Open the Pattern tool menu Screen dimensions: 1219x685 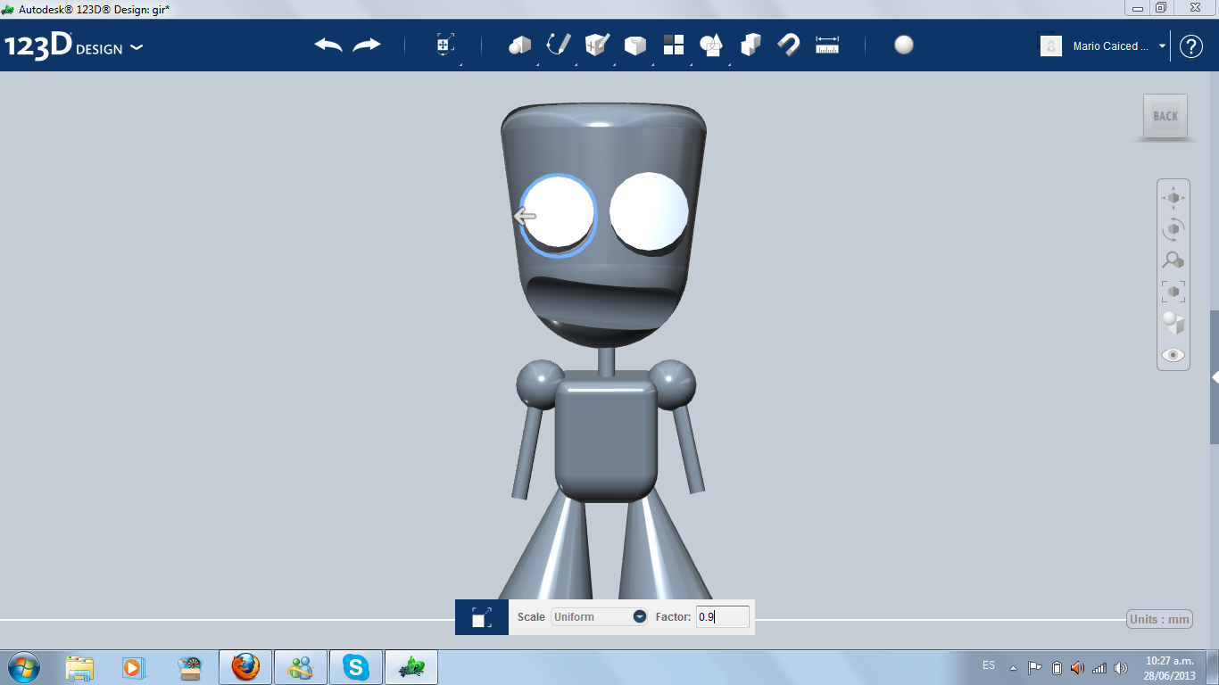point(674,45)
